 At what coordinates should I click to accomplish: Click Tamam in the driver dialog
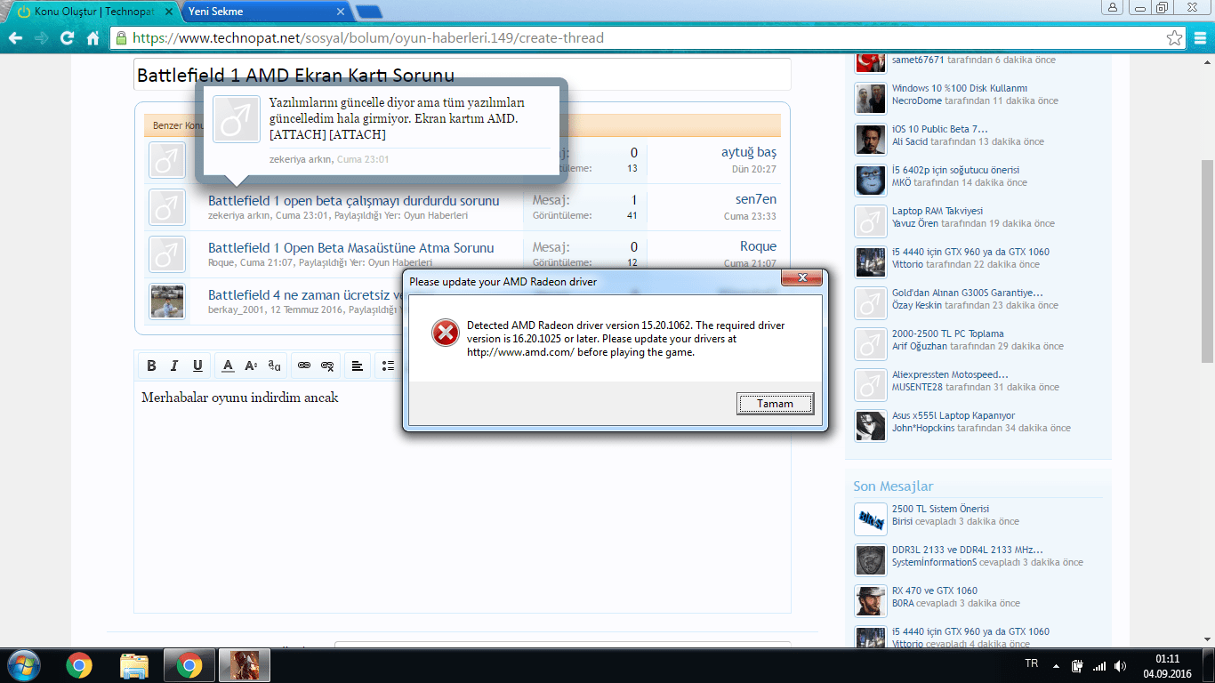[x=775, y=404]
